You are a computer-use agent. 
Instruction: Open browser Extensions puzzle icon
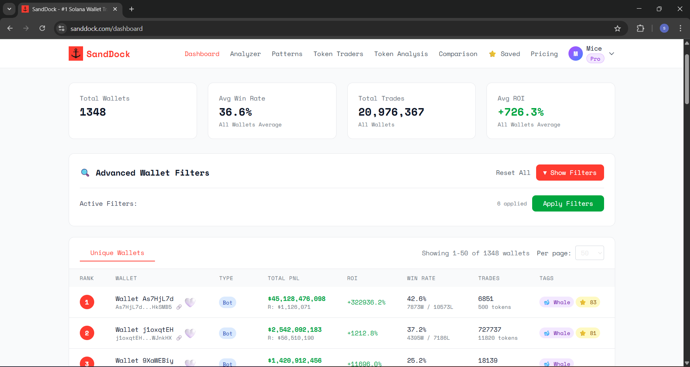[640, 28]
